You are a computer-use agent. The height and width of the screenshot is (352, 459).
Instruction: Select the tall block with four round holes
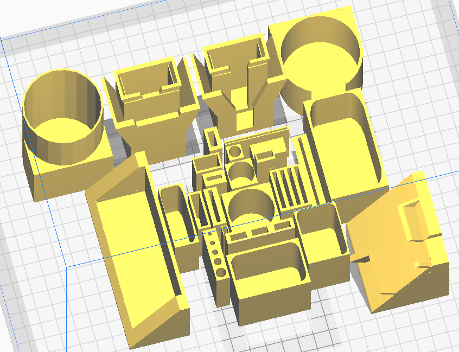click(215, 268)
